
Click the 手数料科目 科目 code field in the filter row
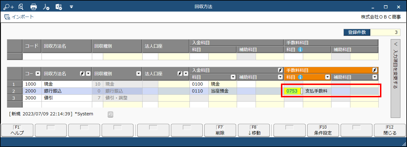click(x=293, y=56)
